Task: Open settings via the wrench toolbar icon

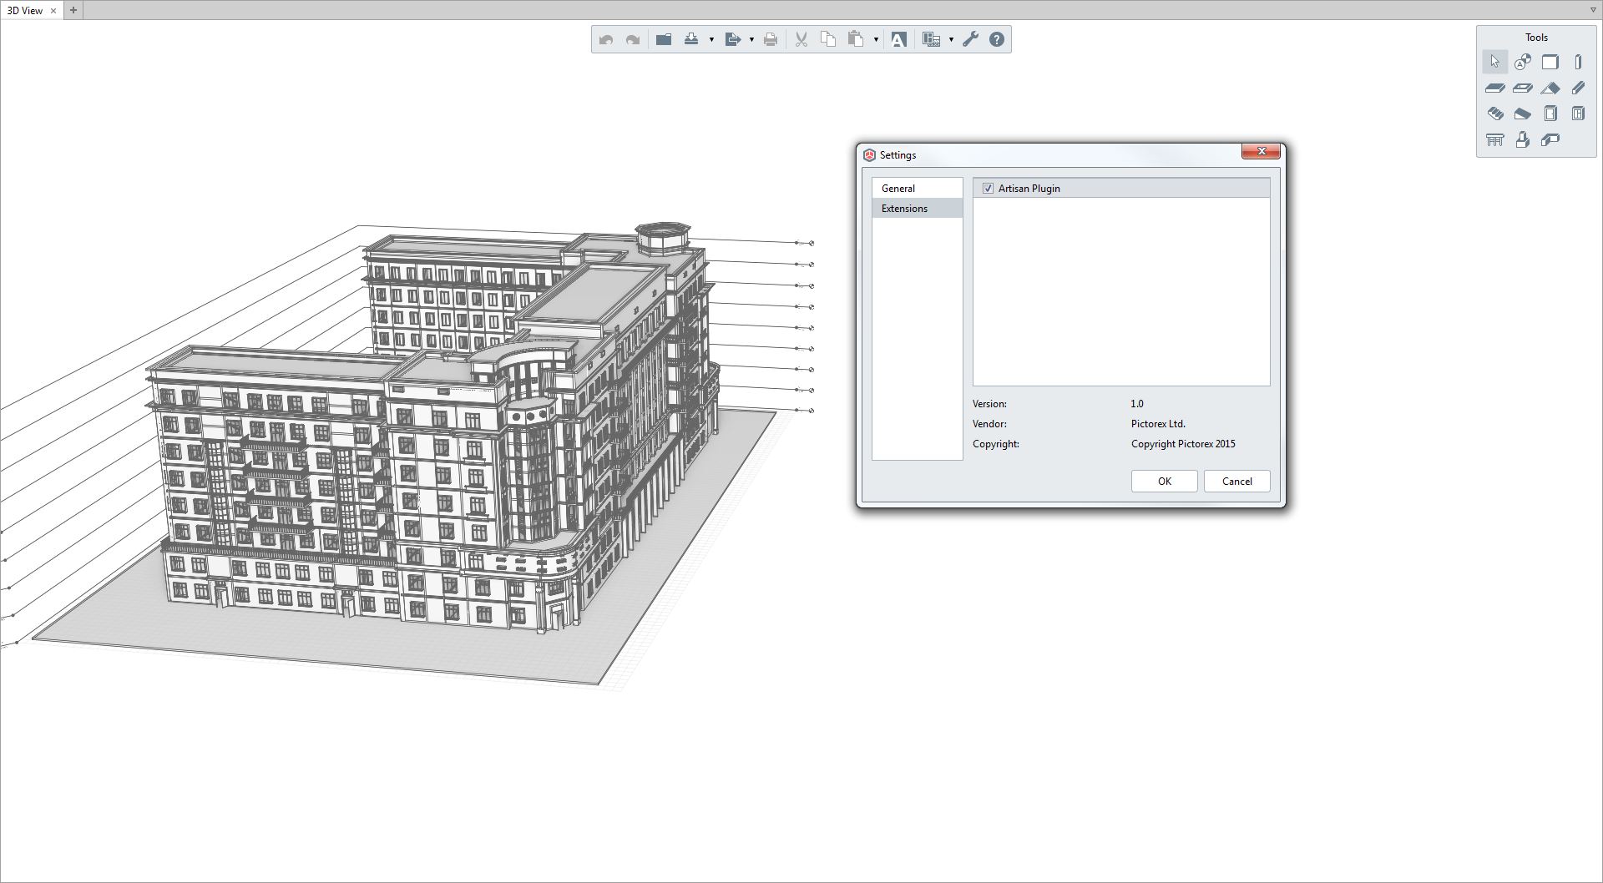Action: pyautogui.click(x=969, y=38)
